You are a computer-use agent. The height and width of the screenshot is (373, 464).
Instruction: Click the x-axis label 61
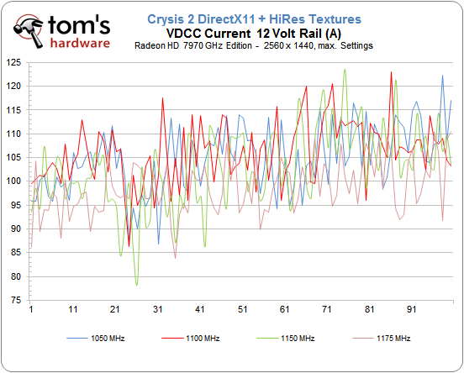point(285,309)
